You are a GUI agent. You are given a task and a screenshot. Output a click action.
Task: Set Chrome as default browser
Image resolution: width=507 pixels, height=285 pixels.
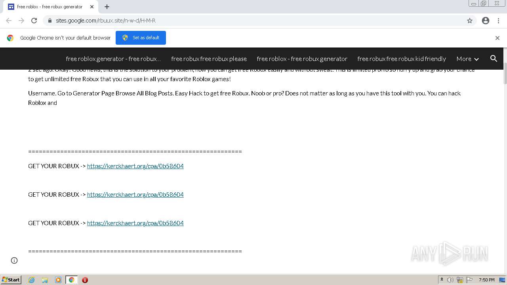coord(141,38)
